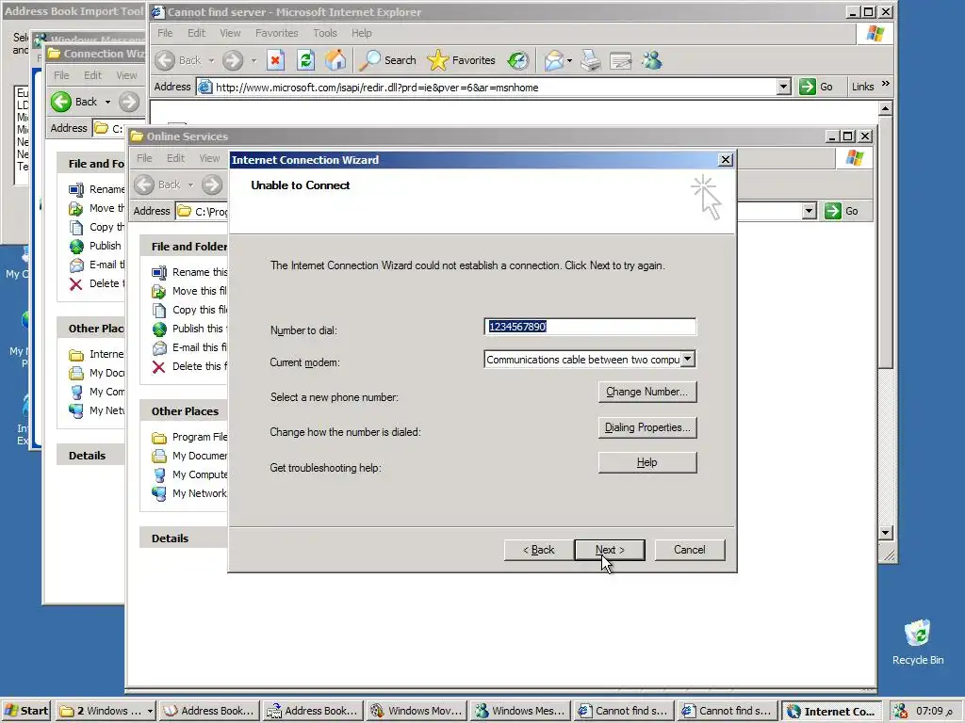Click Messenger icon in system tray
This screenshot has width=965, height=723.
tap(900, 712)
